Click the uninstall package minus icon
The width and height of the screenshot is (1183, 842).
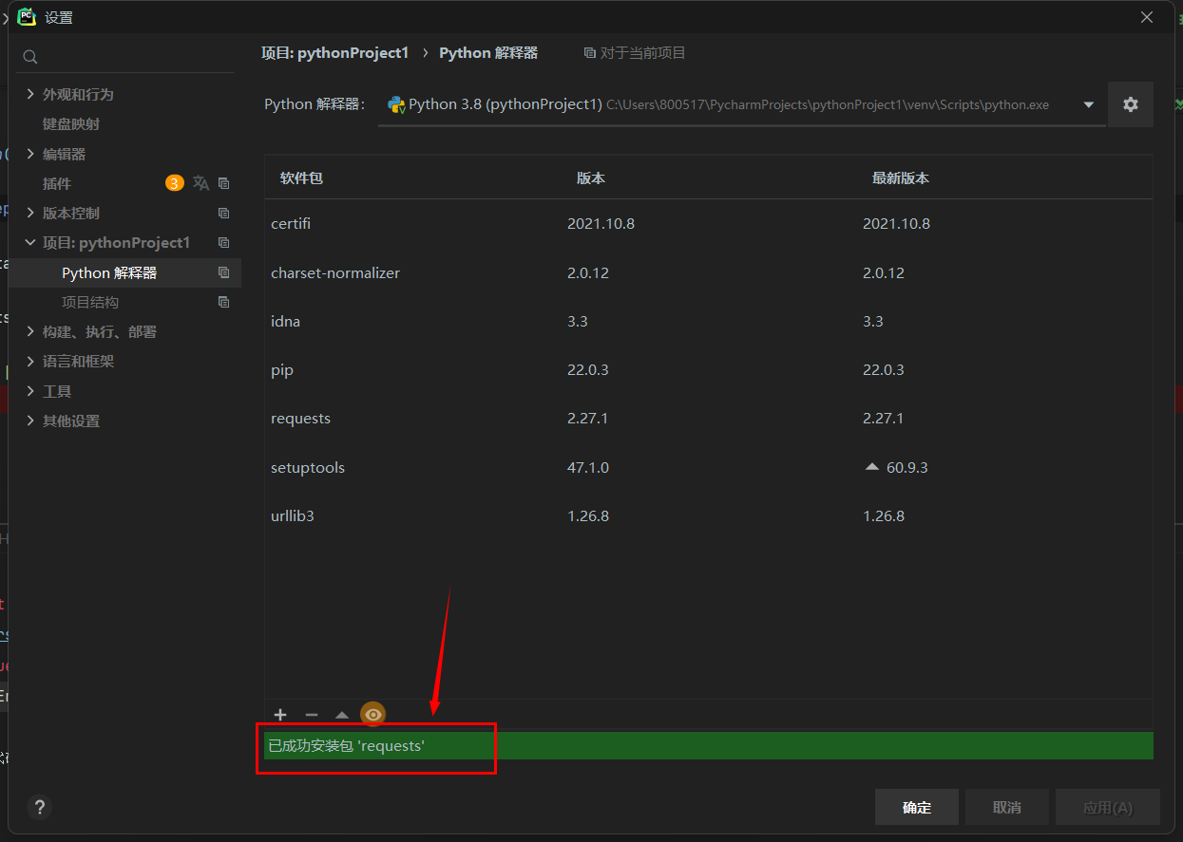coord(312,715)
